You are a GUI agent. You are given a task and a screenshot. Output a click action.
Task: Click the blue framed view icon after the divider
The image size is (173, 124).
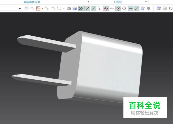tap(158, 9)
